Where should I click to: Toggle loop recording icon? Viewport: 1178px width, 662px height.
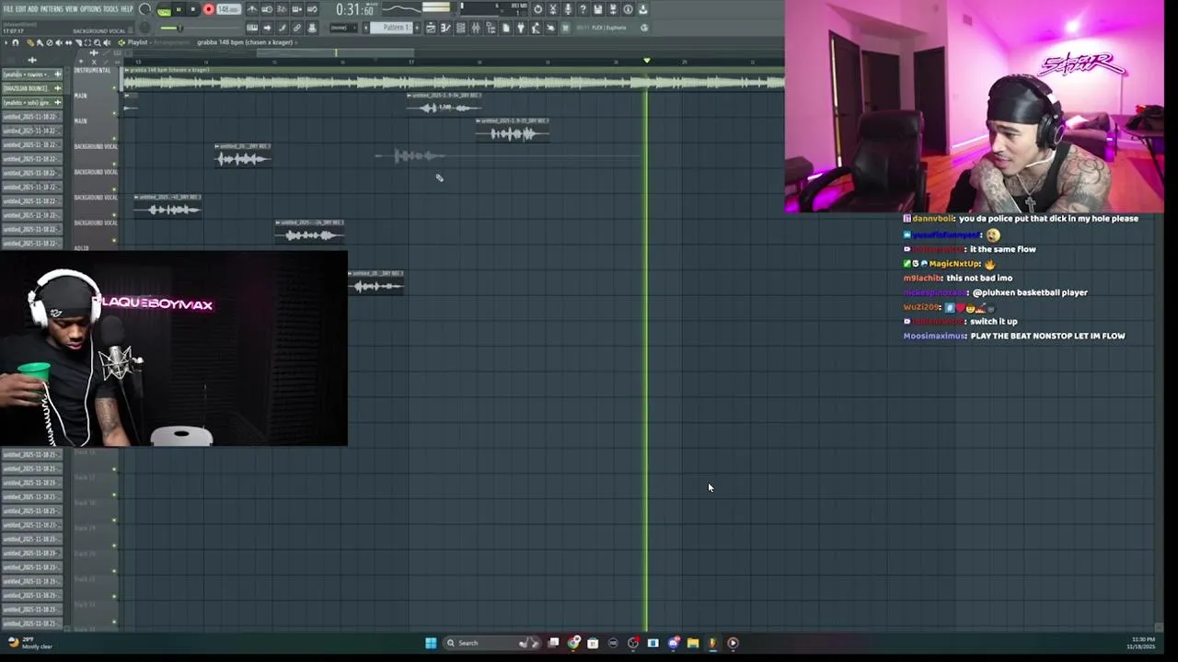pos(312,9)
